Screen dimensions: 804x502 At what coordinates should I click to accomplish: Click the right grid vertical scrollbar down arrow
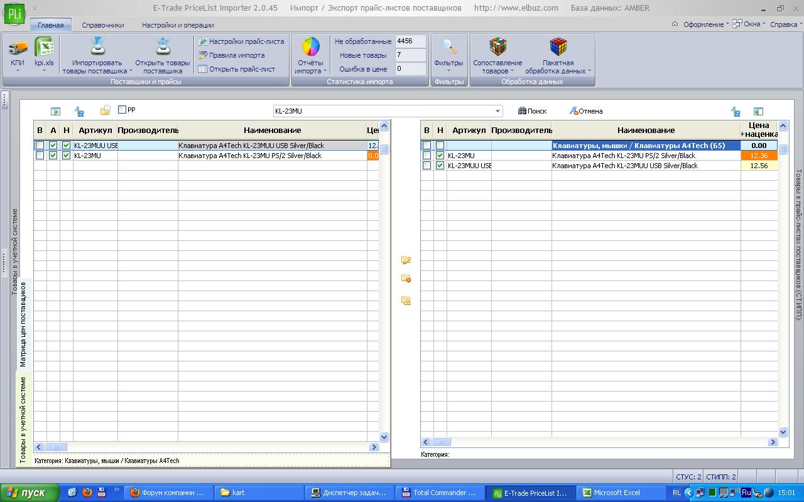(x=783, y=432)
